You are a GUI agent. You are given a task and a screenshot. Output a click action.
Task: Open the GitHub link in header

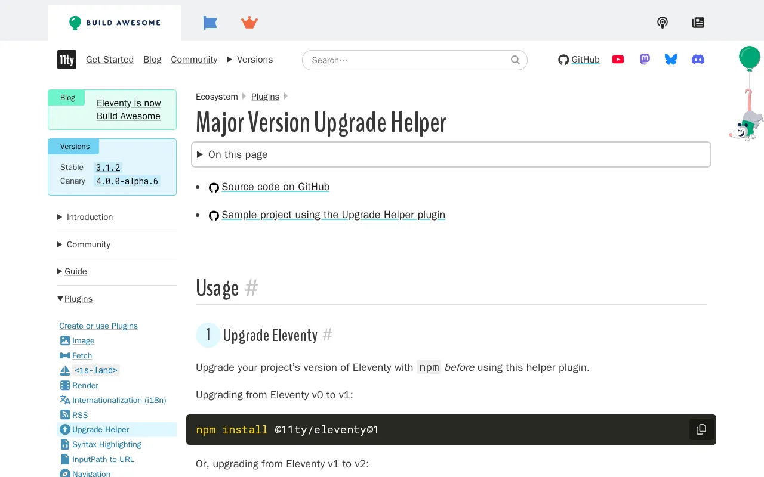579,60
